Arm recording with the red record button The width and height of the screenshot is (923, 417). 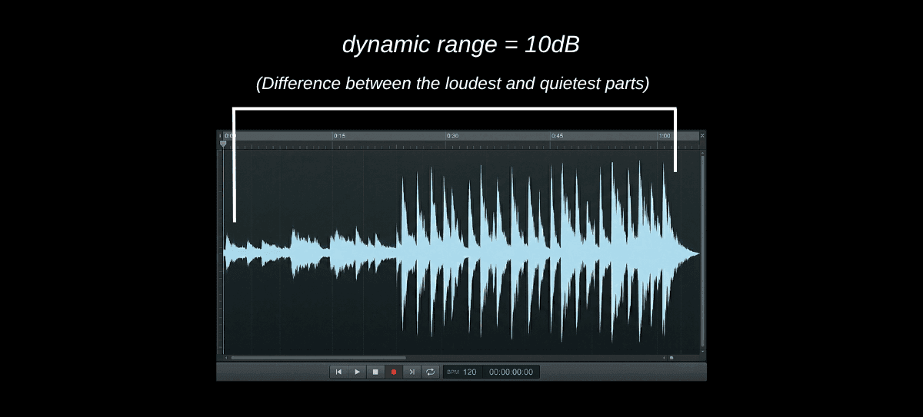(x=394, y=372)
